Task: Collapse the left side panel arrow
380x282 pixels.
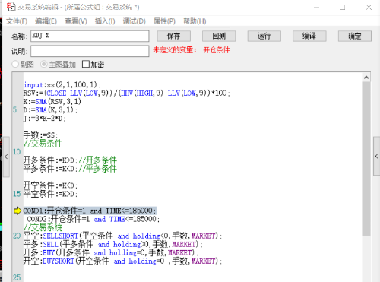Action: click(x=6, y=157)
